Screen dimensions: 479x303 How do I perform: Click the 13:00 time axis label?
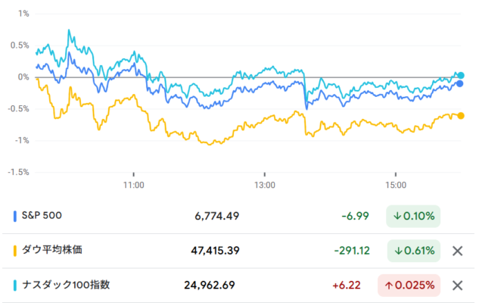tap(265, 184)
